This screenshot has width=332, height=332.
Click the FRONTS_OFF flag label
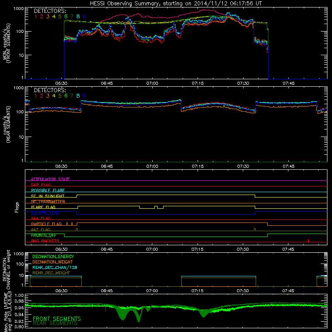tap(44, 235)
